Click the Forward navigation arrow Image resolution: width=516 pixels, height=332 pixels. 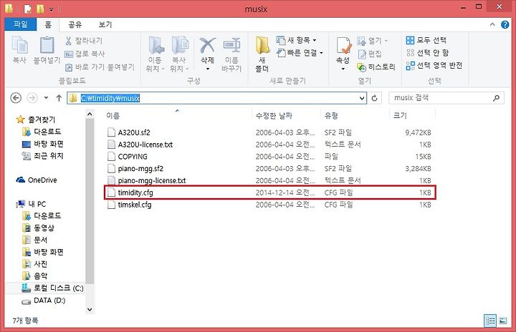point(32,98)
